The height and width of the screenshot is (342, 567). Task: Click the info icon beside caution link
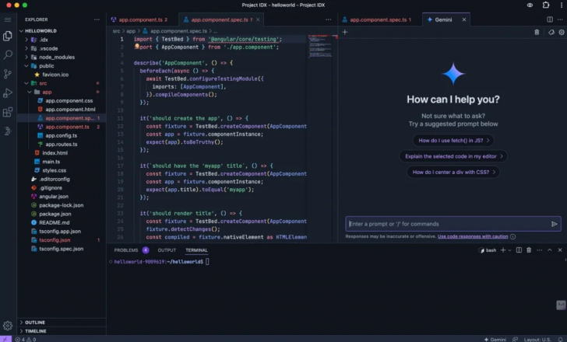point(512,236)
